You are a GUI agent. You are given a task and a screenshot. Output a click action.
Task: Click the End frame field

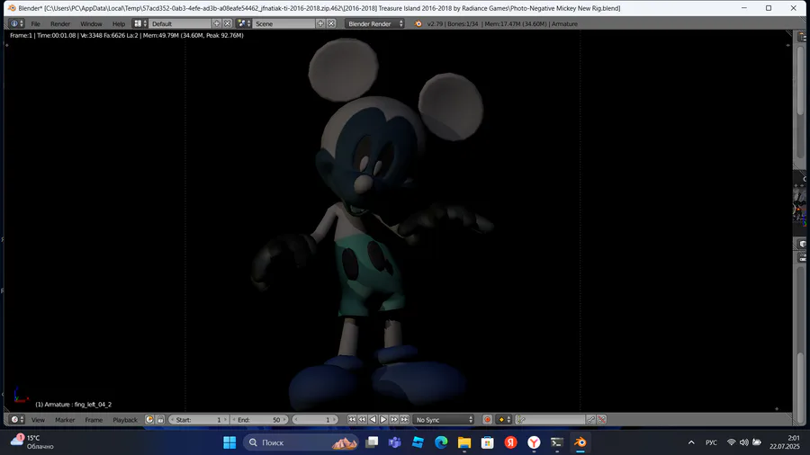coord(259,419)
